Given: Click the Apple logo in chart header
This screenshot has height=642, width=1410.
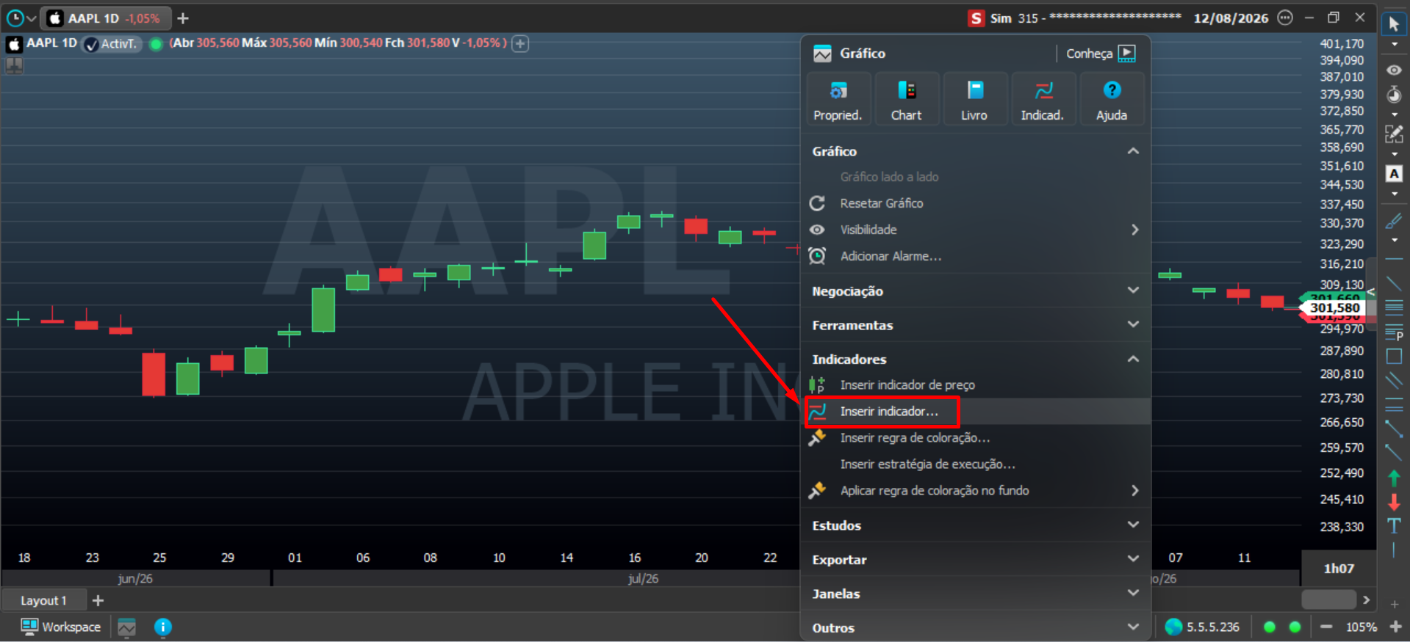Looking at the screenshot, I should click(x=14, y=44).
